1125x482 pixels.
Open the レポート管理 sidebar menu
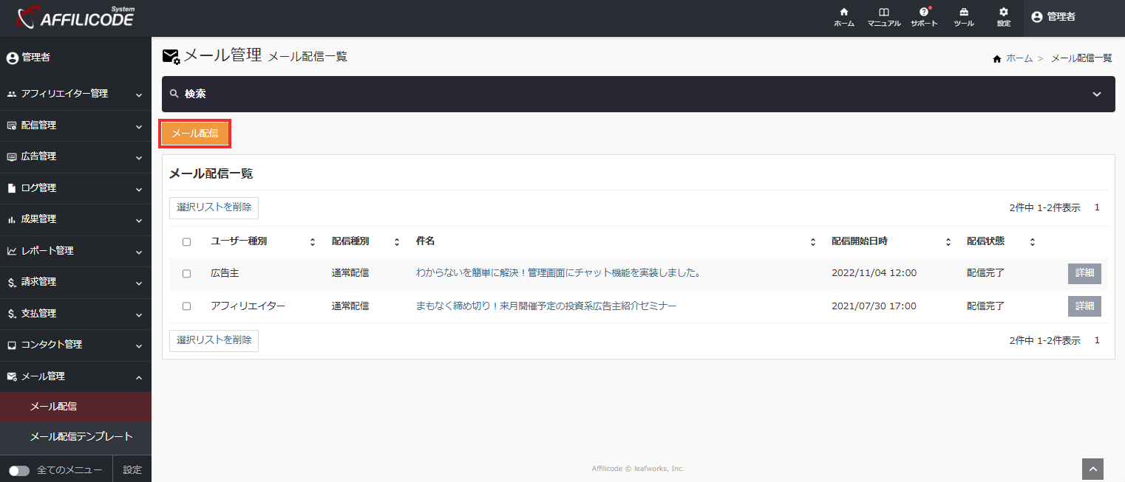[x=75, y=251]
